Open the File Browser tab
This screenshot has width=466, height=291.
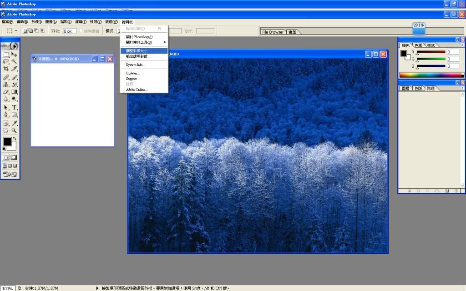273,32
